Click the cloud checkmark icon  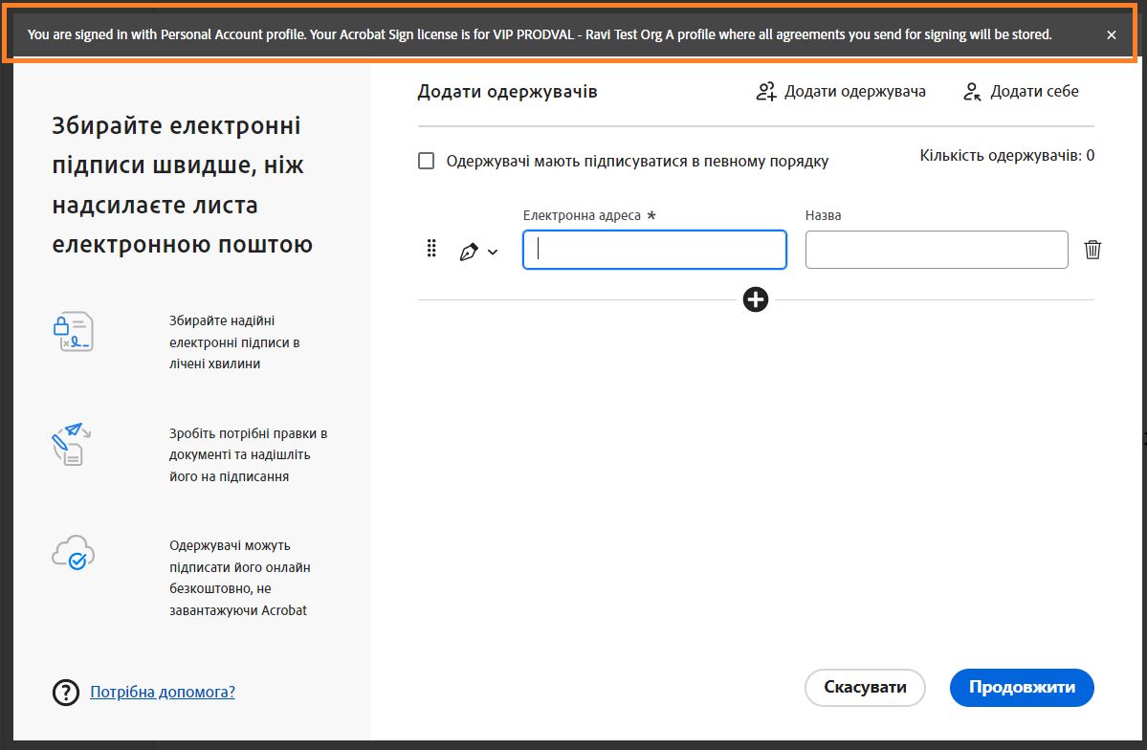(x=73, y=555)
